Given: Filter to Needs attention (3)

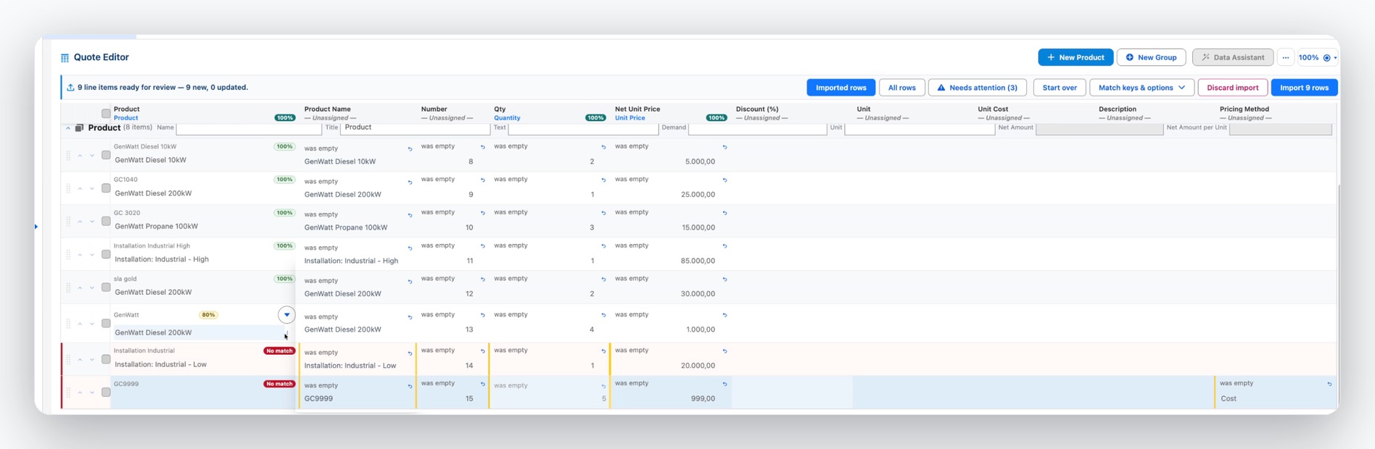Looking at the screenshot, I should tap(977, 88).
